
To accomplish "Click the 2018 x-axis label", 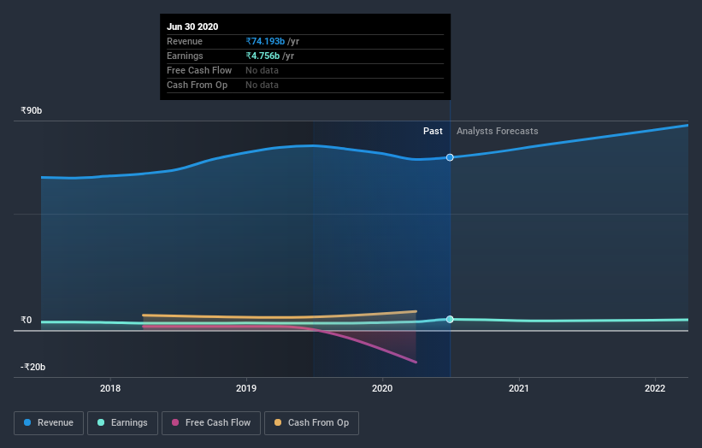I will tap(110, 388).
